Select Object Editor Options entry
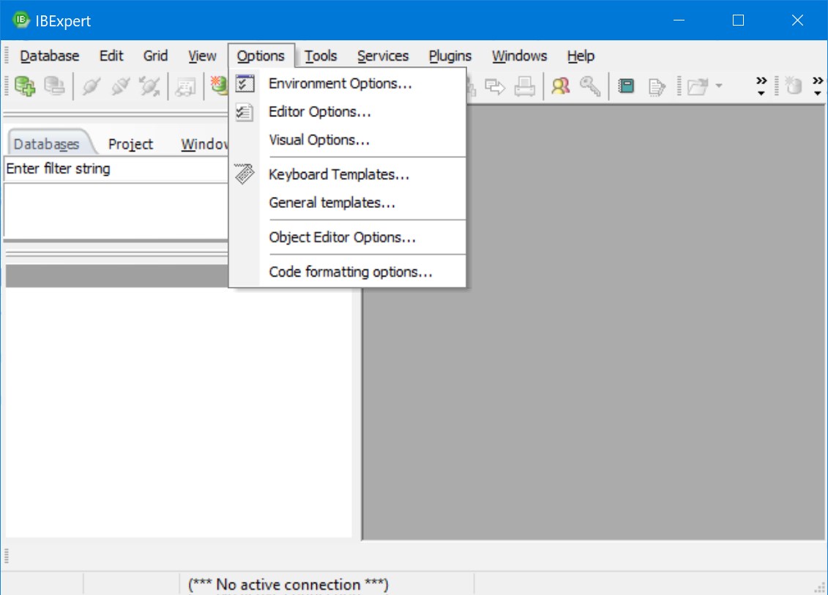 [x=342, y=237]
